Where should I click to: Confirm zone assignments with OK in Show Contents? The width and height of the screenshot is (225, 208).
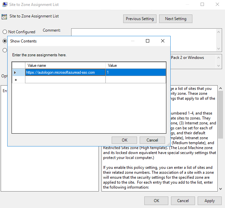124,140
